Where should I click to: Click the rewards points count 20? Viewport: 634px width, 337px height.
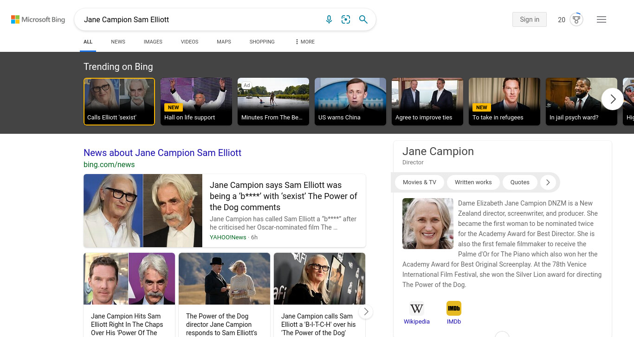pos(562,19)
